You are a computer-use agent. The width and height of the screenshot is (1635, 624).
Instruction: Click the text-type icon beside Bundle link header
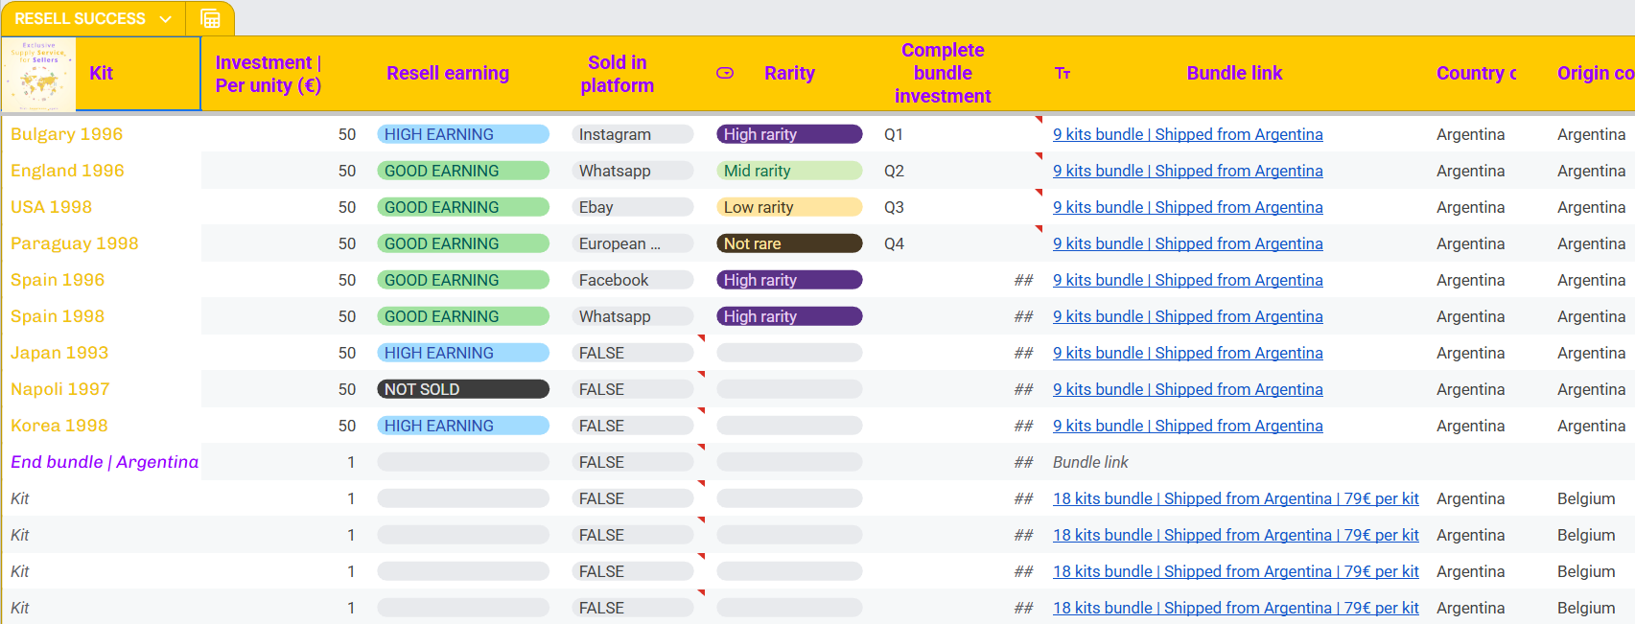click(1063, 74)
